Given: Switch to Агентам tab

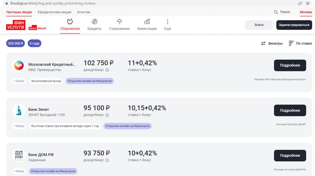Looking at the screenshot, I should (84, 12).
